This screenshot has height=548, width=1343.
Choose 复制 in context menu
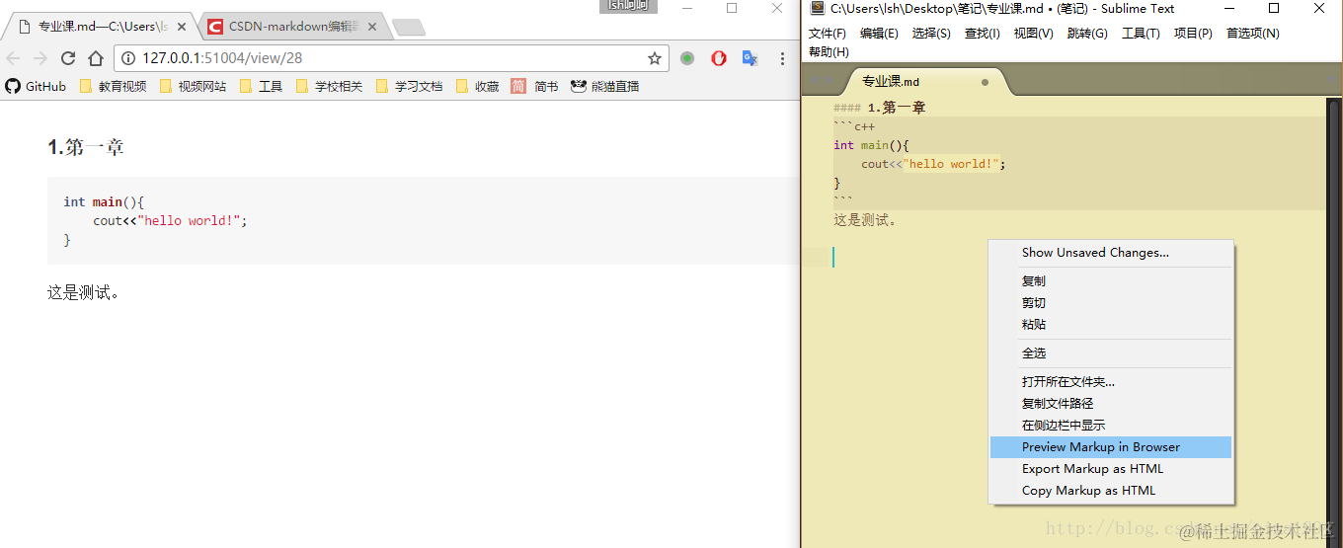[x=1111, y=281]
